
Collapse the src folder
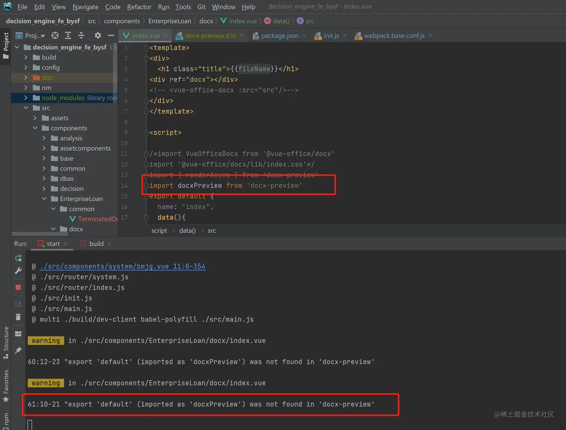click(x=25, y=108)
